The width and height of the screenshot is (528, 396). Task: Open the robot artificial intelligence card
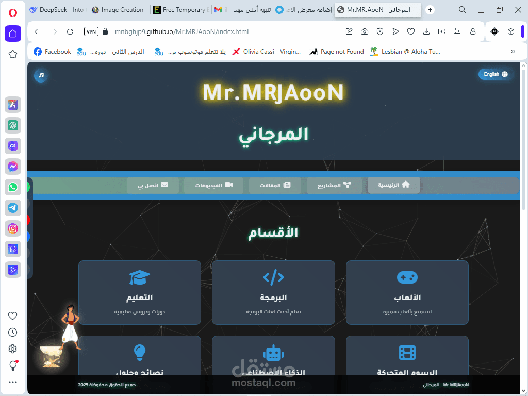273,356
